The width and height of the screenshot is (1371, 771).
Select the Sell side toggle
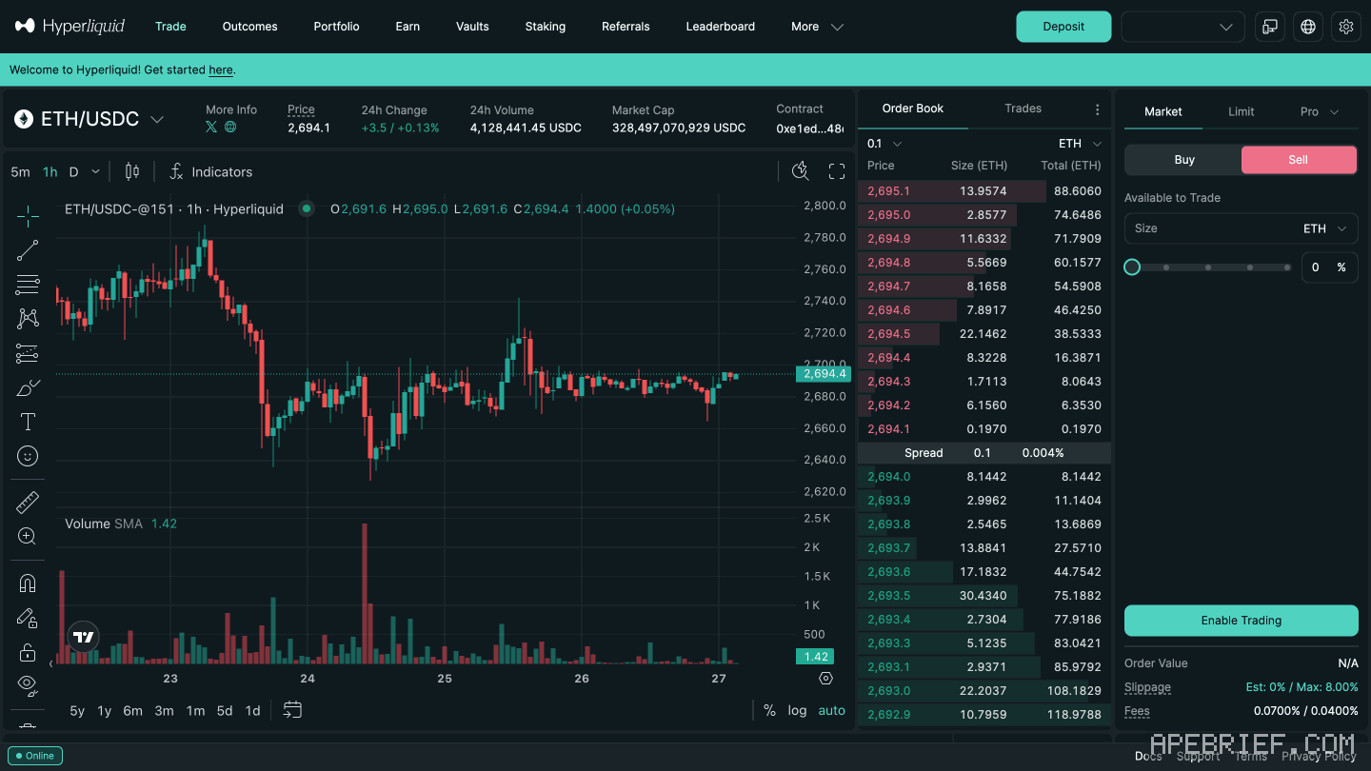pos(1299,160)
